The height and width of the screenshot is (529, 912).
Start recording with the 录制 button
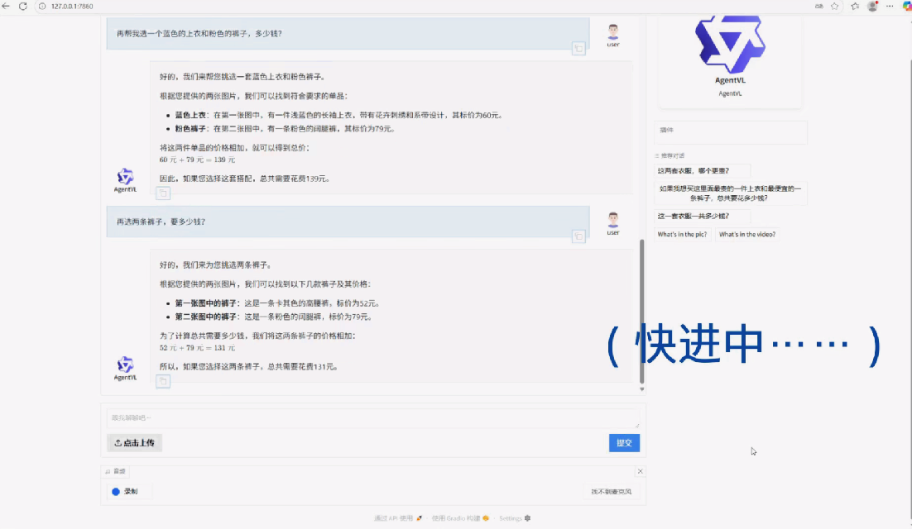pos(125,492)
